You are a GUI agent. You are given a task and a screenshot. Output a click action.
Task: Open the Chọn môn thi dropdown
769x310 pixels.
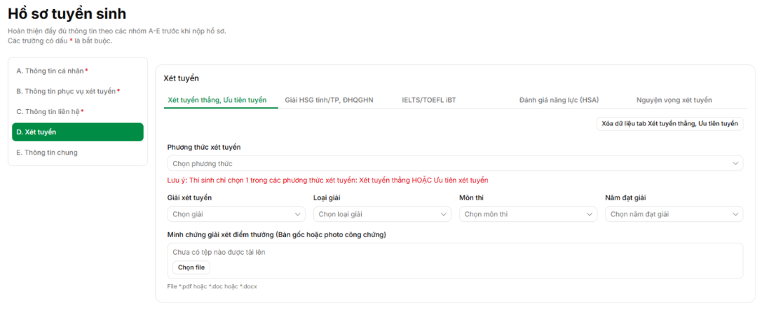528,214
